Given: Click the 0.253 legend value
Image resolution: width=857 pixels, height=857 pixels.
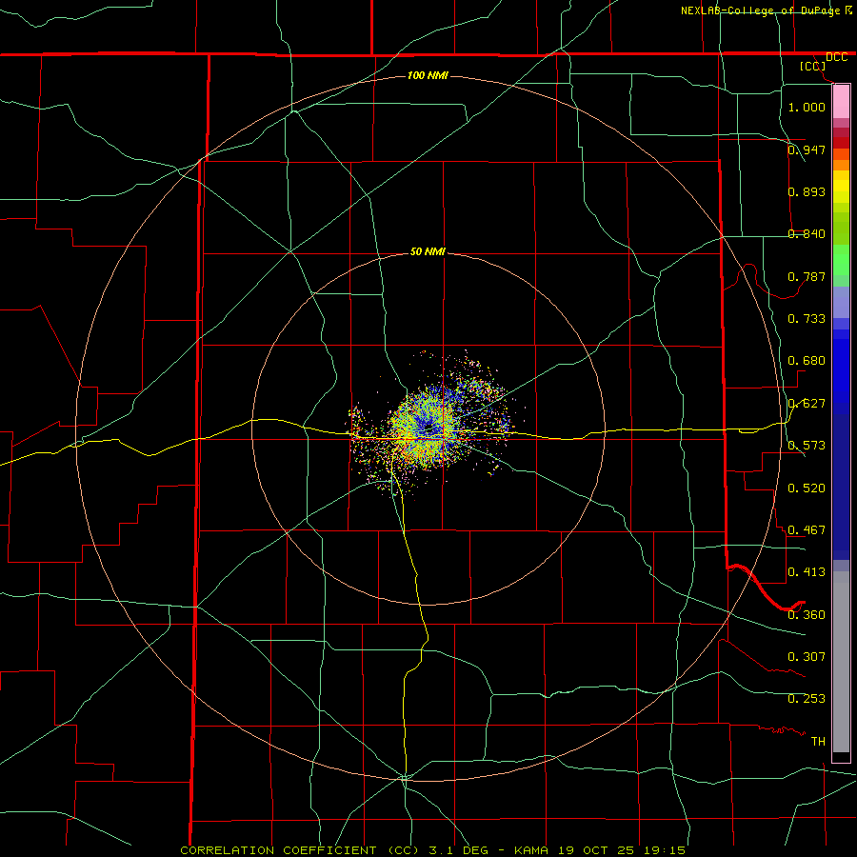Looking at the screenshot, I should (807, 699).
